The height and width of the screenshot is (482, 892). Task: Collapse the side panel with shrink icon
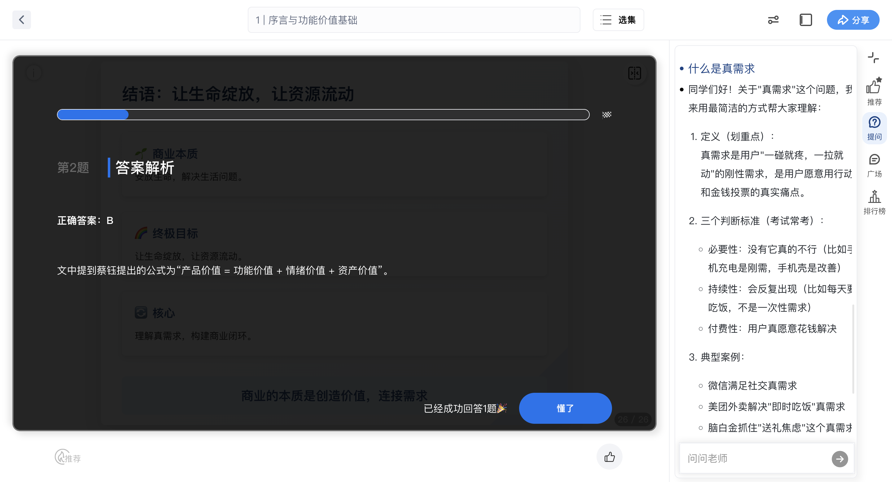point(873,58)
